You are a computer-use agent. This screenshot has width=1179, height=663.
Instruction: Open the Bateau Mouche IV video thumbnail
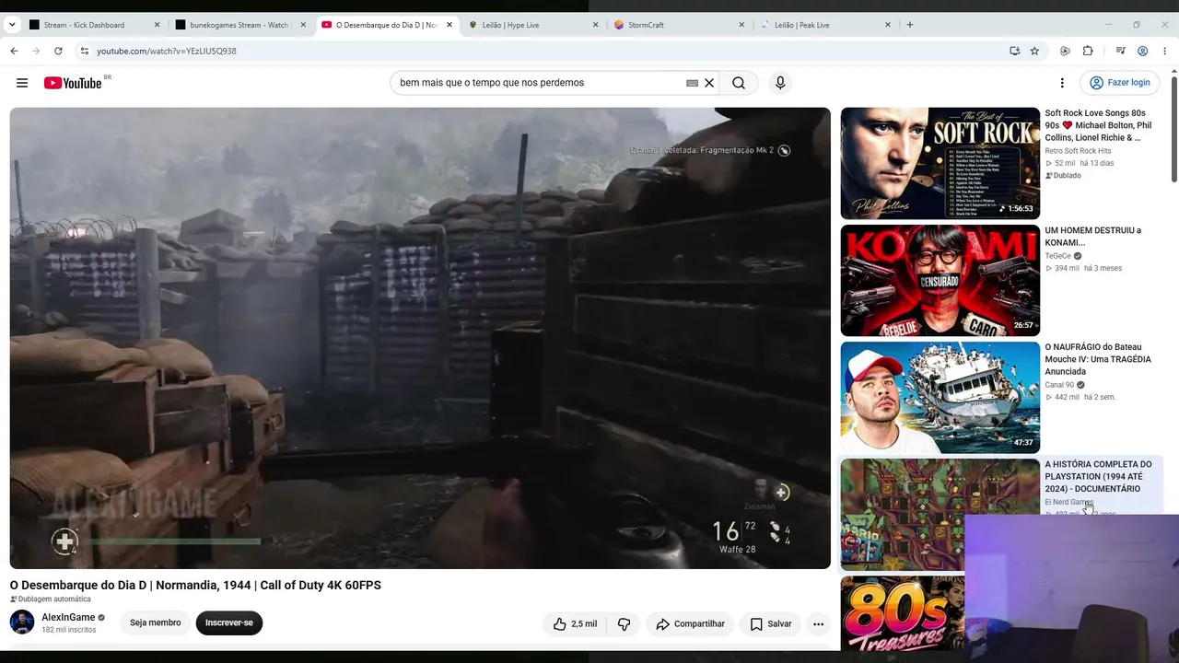(940, 397)
